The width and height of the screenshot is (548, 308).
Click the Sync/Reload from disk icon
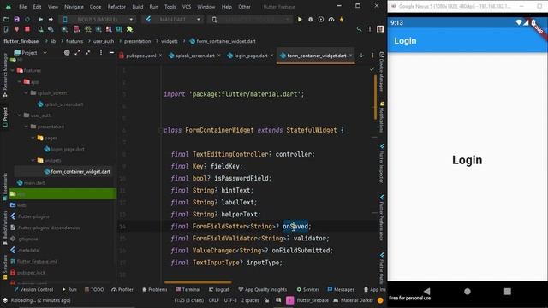point(27,19)
